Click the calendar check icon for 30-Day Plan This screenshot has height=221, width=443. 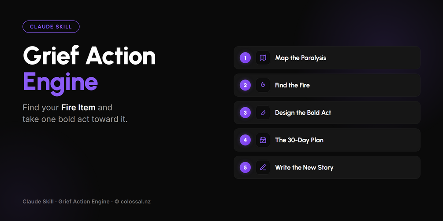coord(263,140)
